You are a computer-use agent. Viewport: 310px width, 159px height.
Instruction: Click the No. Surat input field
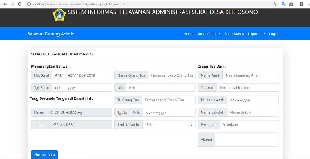coord(82,75)
